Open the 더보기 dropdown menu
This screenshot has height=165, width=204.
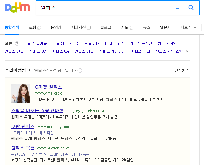click(x=188, y=27)
